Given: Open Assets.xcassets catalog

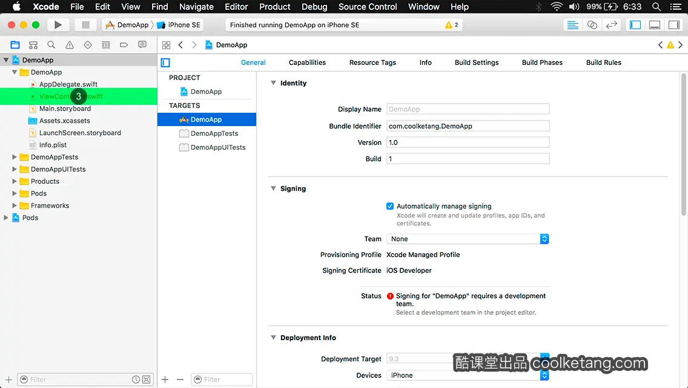Looking at the screenshot, I should pos(64,121).
